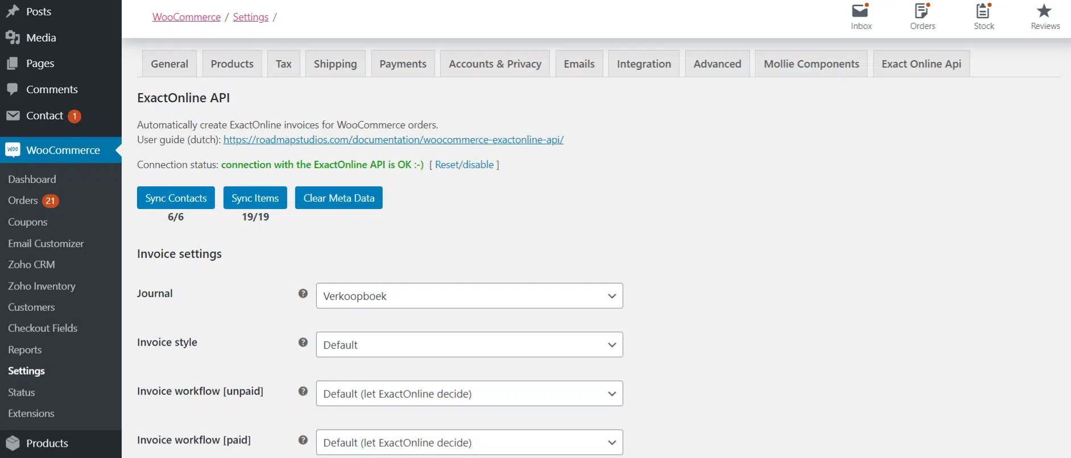This screenshot has width=1071, height=458.
Task: Open the Reviews star icon
Action: tap(1044, 11)
